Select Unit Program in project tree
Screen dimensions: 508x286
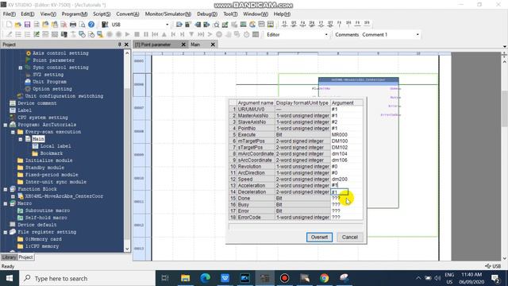coord(49,82)
